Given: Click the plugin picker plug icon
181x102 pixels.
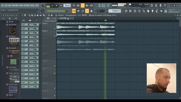Looking at the screenshot, I should 152,11.
